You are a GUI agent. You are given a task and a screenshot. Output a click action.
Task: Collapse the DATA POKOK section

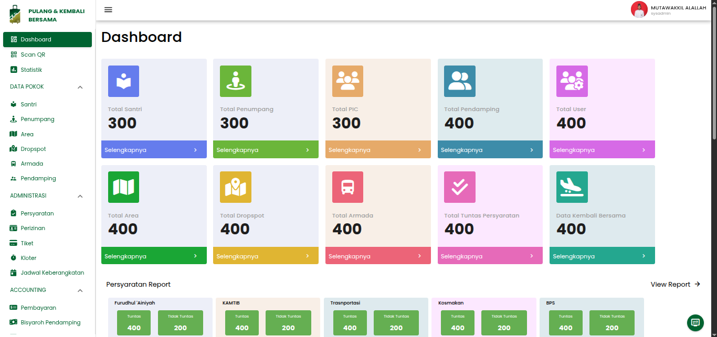pyautogui.click(x=80, y=87)
